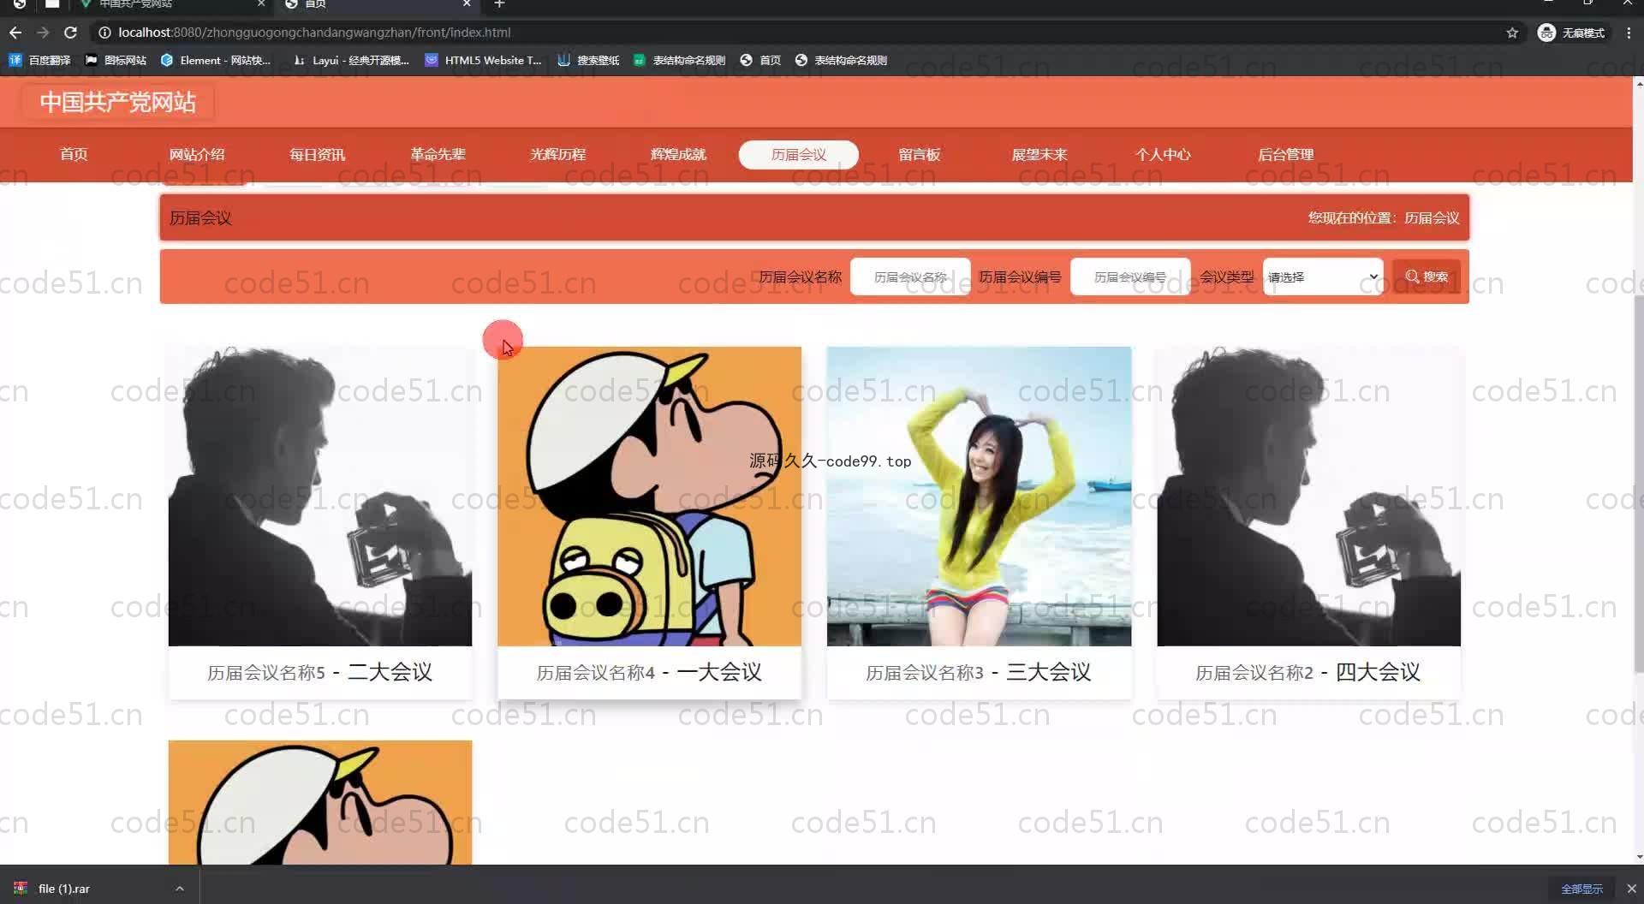
Task: Click the caption 历届会议名称2 - 四大会议
Action: [1308, 672]
